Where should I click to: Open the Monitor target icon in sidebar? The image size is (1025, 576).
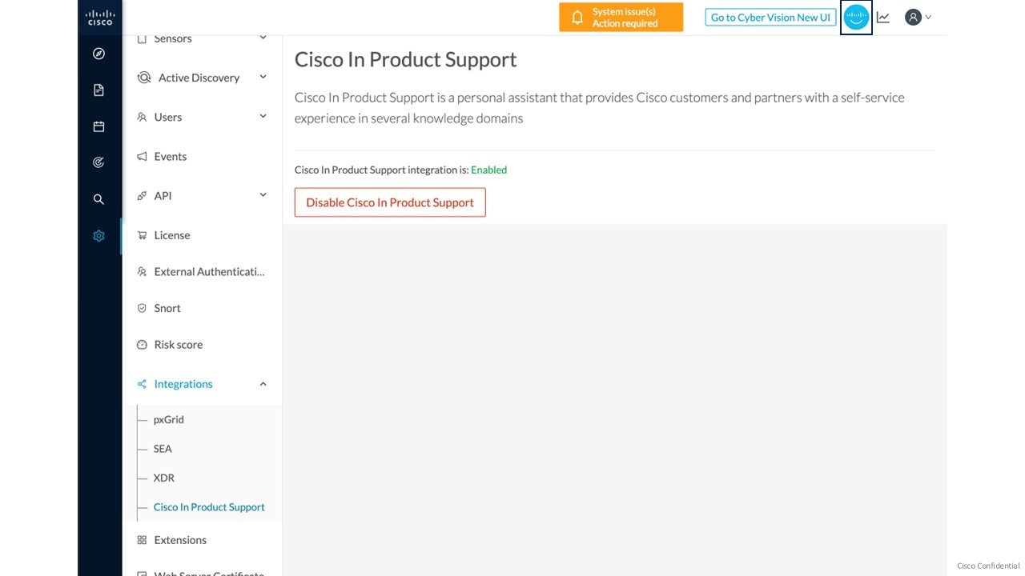98,162
